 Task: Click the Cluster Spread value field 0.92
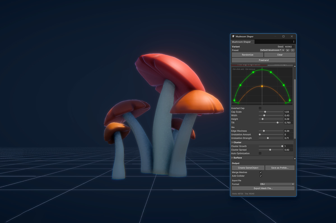click(x=288, y=150)
